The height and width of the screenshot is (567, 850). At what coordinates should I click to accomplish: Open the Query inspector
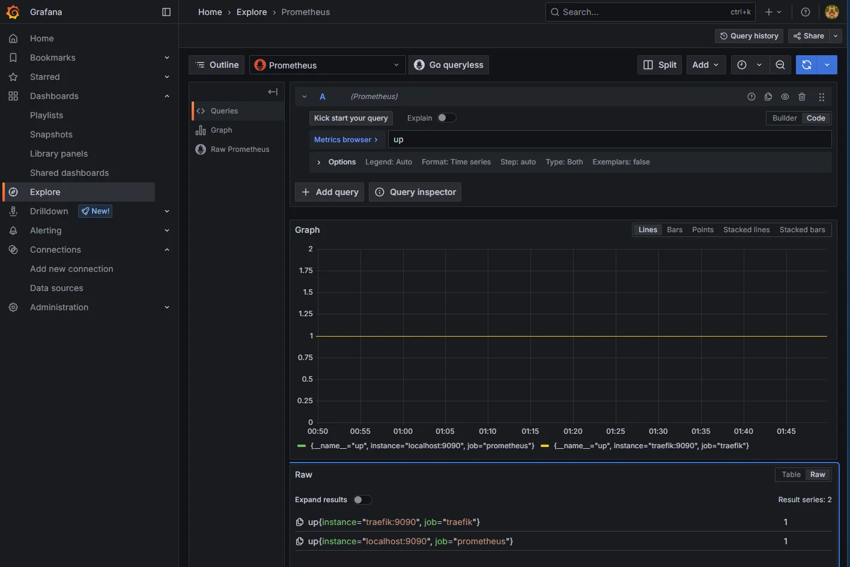click(x=415, y=192)
